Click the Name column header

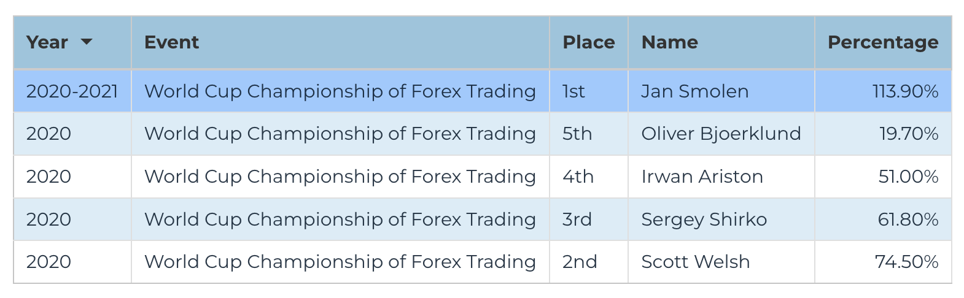[x=721, y=42]
